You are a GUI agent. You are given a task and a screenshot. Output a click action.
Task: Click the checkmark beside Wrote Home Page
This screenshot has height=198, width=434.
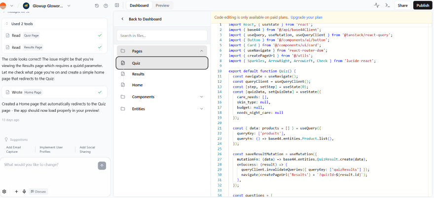point(100,92)
